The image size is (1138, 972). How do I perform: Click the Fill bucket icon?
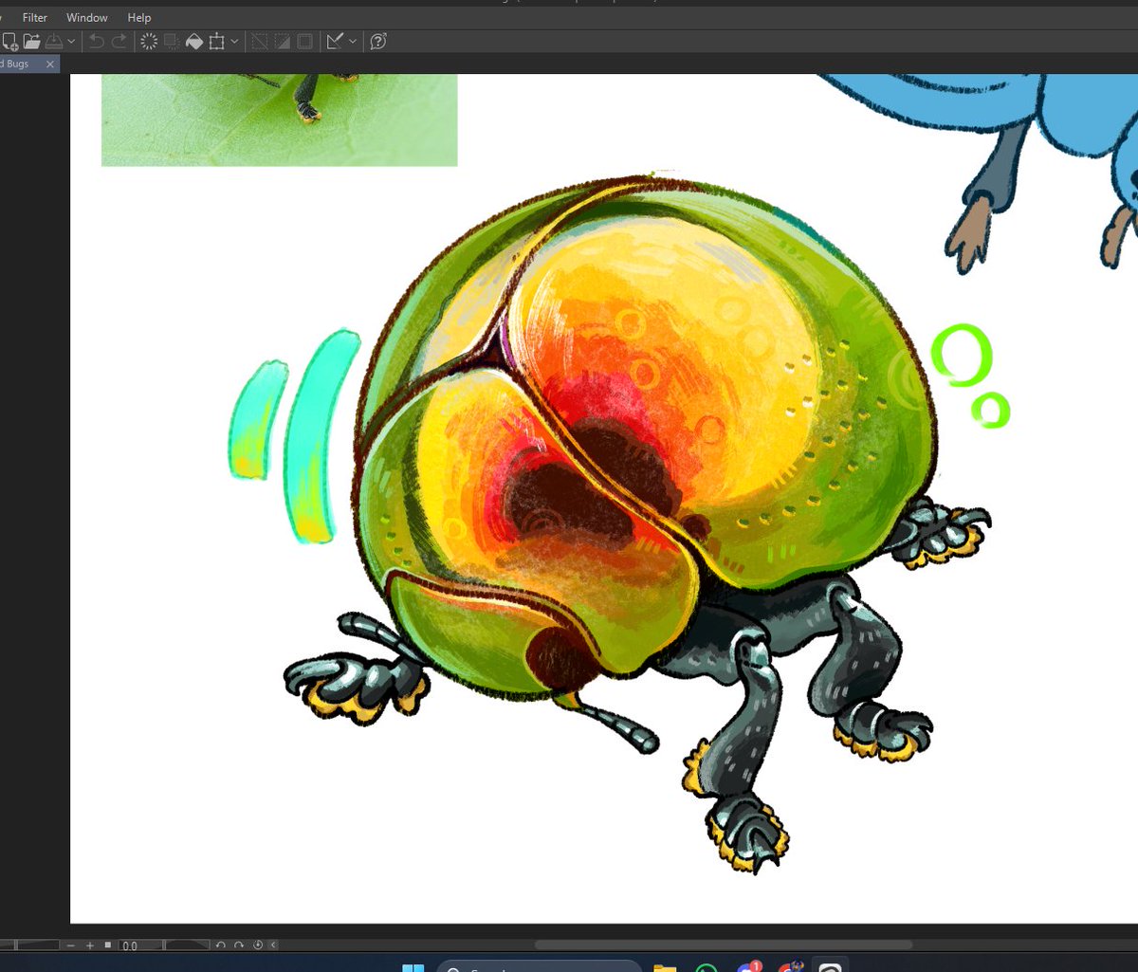pyautogui.click(x=194, y=41)
